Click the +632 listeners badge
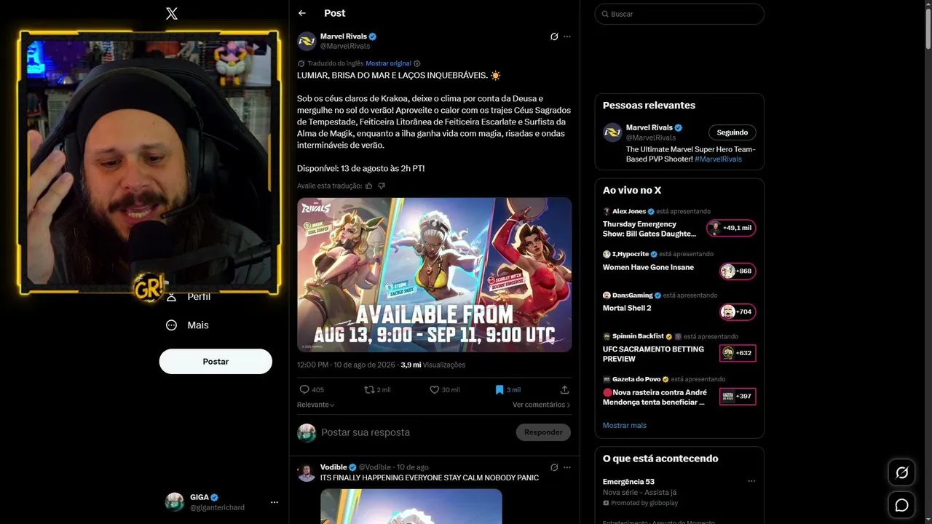 (x=738, y=353)
